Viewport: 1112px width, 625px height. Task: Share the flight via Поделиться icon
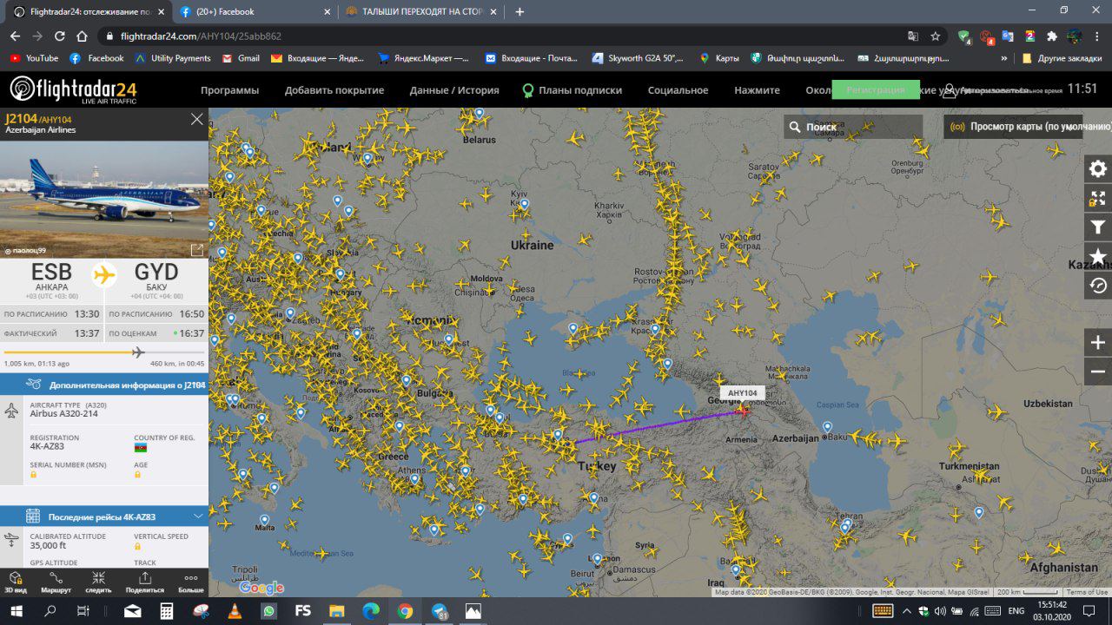point(144,582)
